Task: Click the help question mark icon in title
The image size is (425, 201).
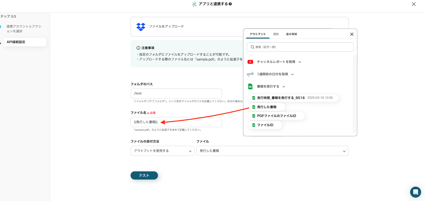Action: tap(230, 4)
